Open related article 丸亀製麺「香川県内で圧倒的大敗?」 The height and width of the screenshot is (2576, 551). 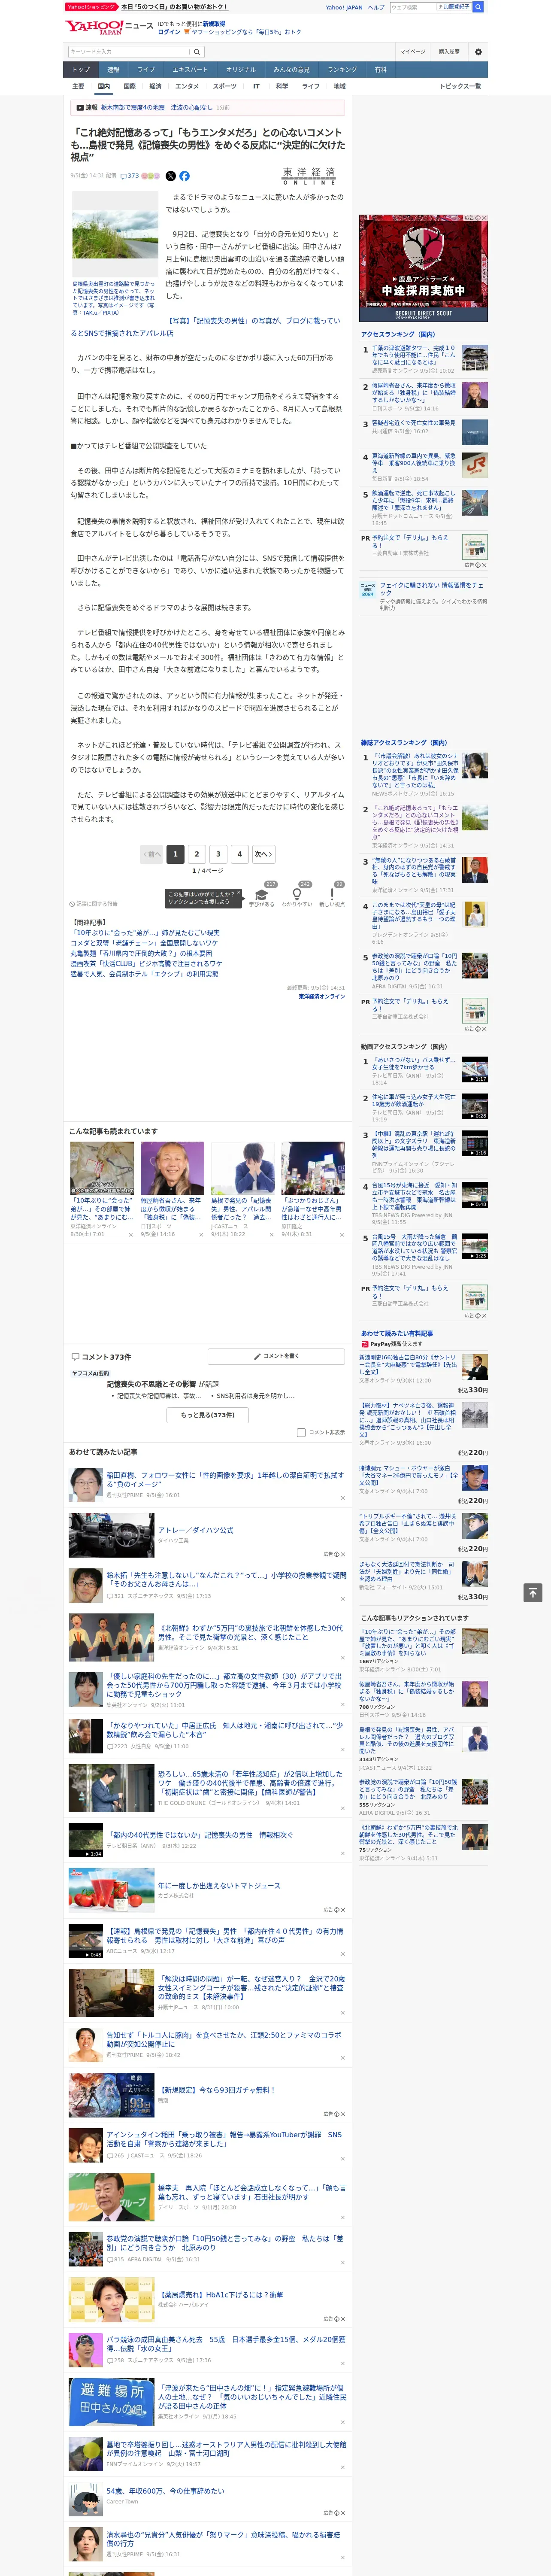(141, 953)
